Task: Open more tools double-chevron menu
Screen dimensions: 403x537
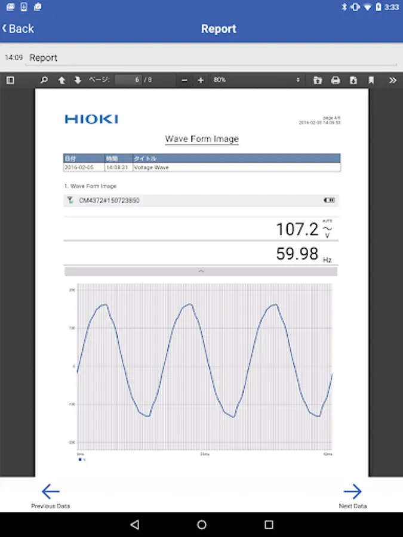Action: click(x=393, y=80)
